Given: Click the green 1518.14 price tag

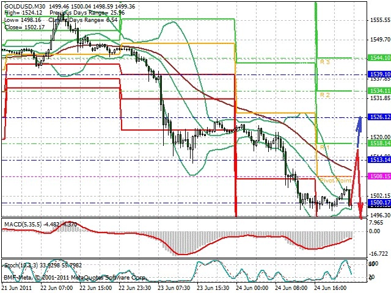Looking at the screenshot, I should [x=379, y=143].
